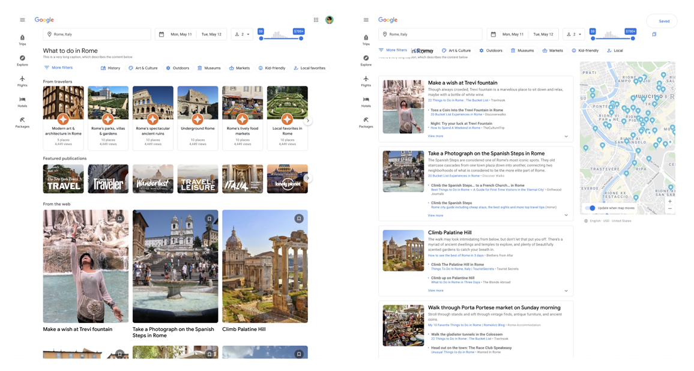Viewport: 694px width, 371px height.
Task: Toggle Outdoors filter chip in left screen
Action: pos(177,68)
